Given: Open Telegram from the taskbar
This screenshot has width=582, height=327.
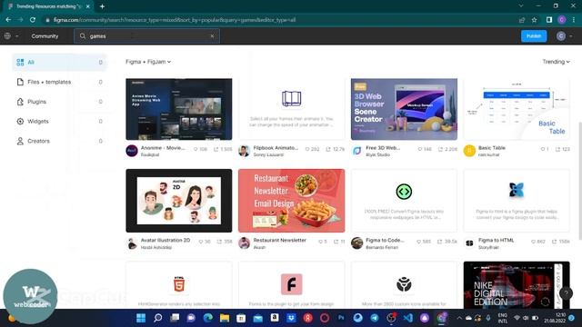Looking at the screenshot, I should pyautogui.click(x=375, y=318).
